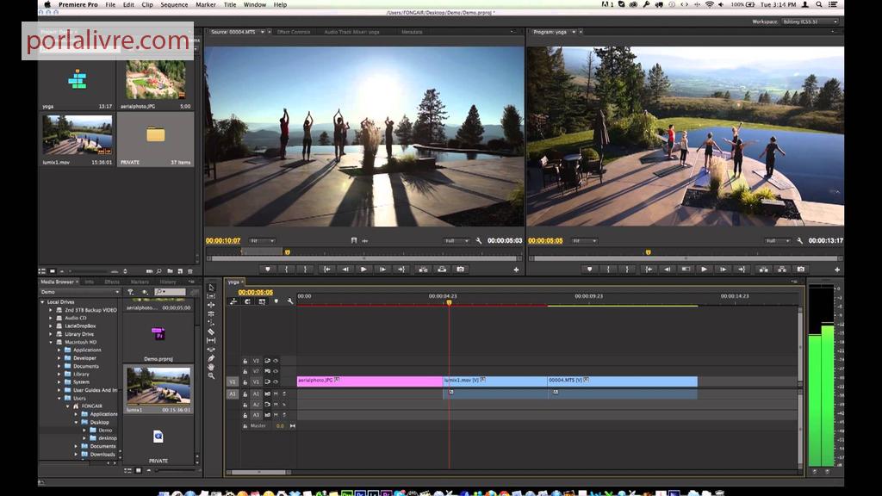
Task: Toggle V1 track output eye
Action: click(276, 381)
